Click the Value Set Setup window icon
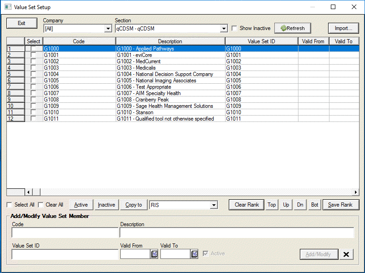The width and height of the screenshot is (365, 273). (8, 7)
